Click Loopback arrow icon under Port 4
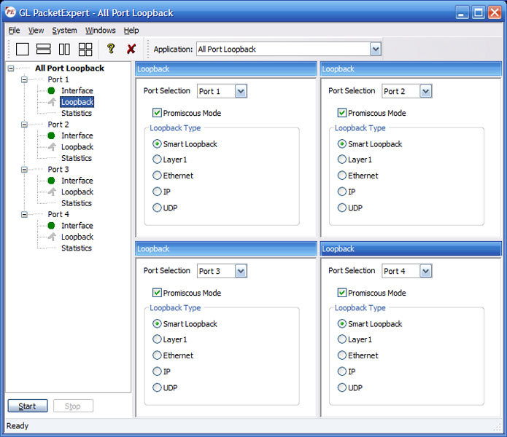 point(52,237)
